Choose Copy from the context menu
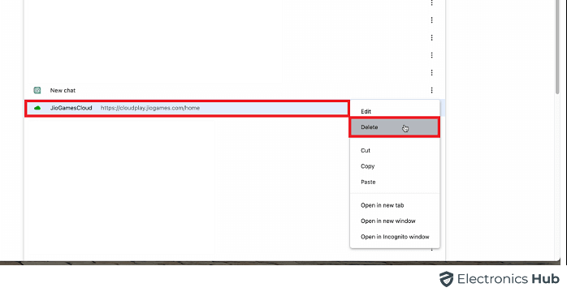 395,166
